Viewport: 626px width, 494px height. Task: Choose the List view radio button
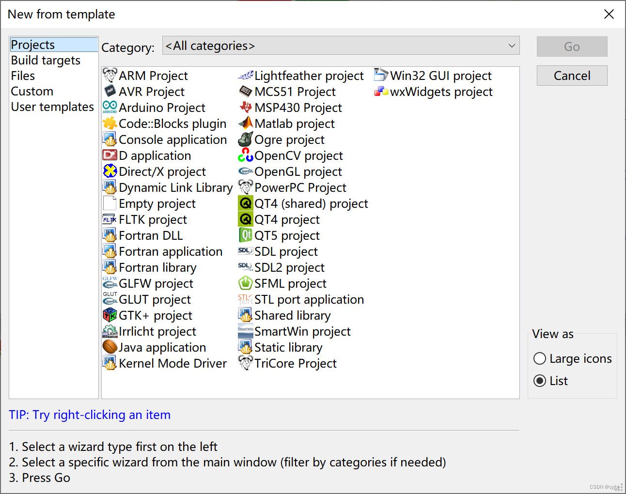540,381
